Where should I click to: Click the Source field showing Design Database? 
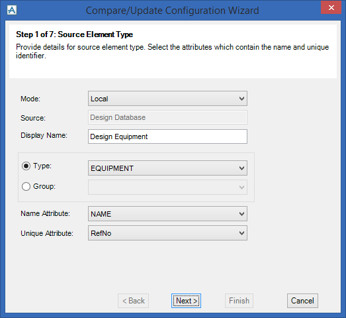[167, 117]
